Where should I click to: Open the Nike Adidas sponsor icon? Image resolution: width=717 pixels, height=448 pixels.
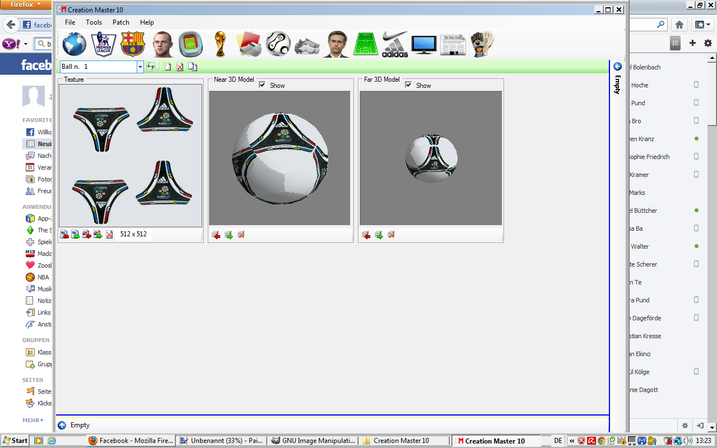[x=395, y=44]
